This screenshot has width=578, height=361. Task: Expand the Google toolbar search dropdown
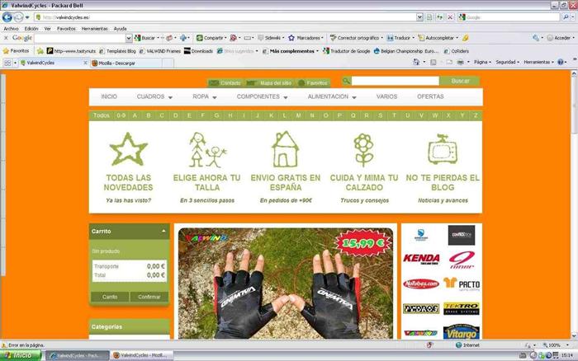click(x=129, y=38)
